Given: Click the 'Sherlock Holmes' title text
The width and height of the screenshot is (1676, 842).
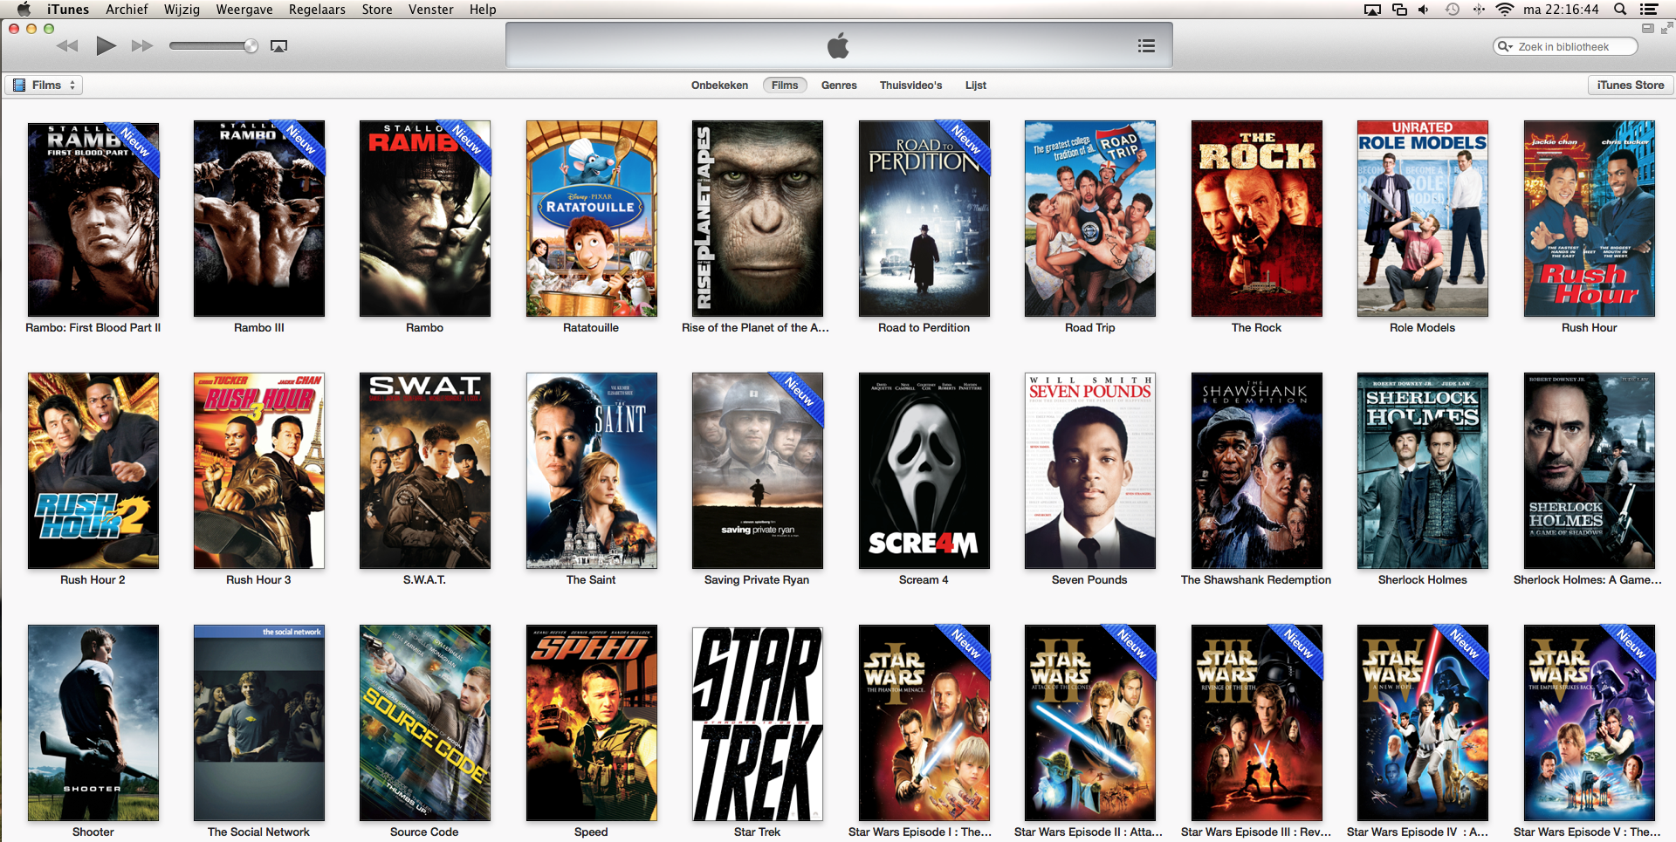Looking at the screenshot, I should [1422, 579].
